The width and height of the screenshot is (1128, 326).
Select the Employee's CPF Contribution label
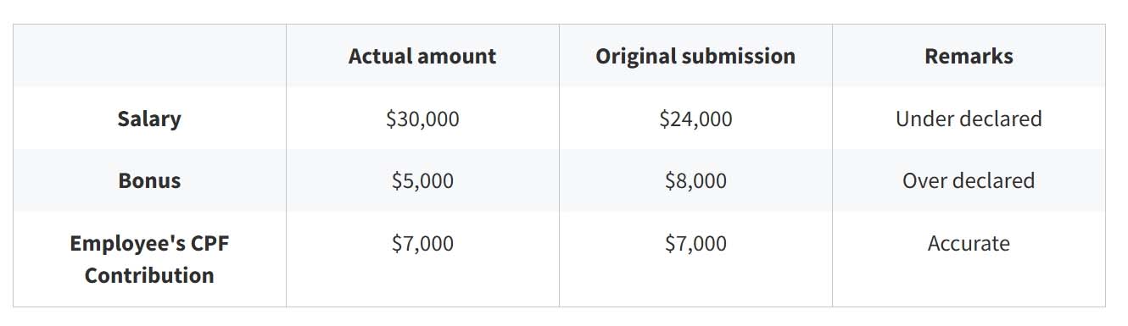149,259
